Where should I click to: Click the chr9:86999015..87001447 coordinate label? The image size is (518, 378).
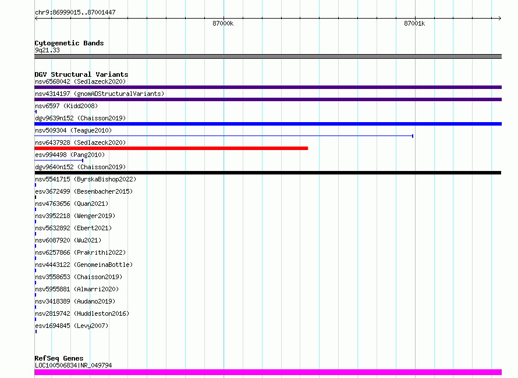(75, 12)
